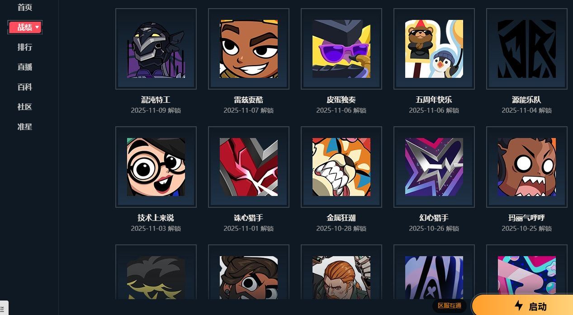Choose the 玛丽气呼呼 angry face icon
Viewport: 573px width, 315px height.
(x=527, y=167)
